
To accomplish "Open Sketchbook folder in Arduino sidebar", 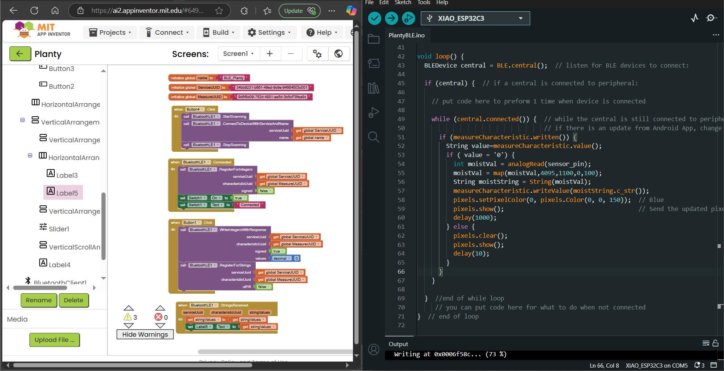I will tap(373, 39).
